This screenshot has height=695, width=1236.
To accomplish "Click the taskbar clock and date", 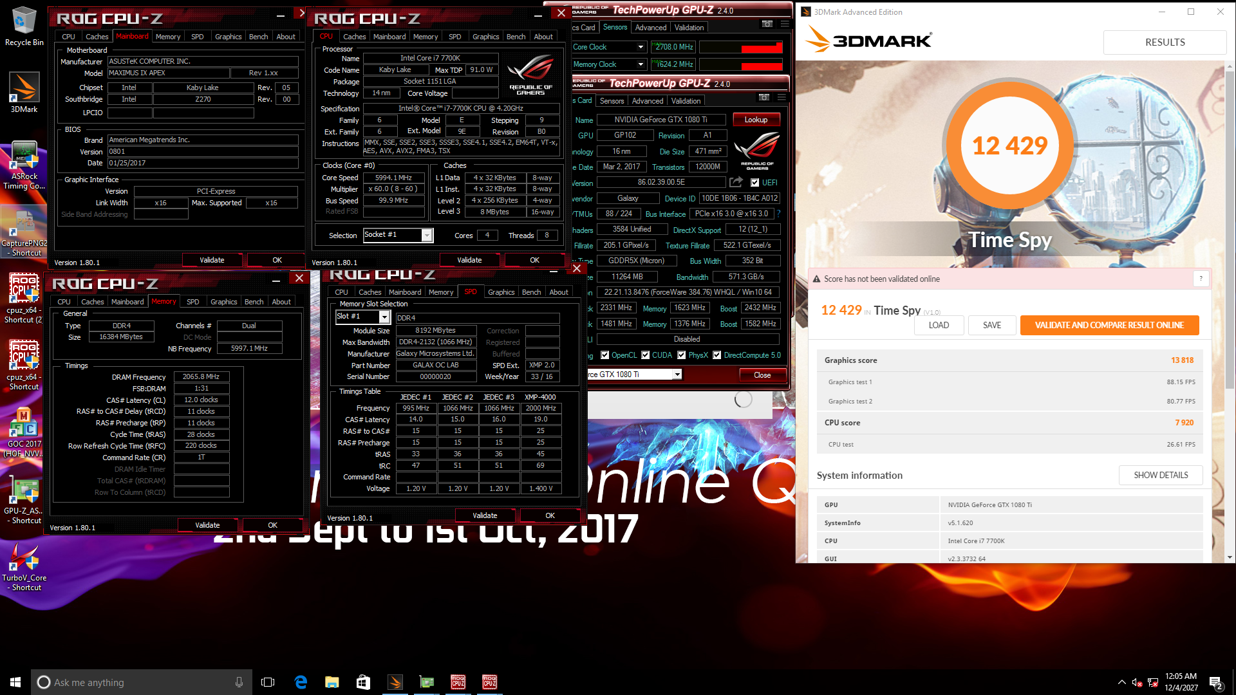I will [x=1181, y=682].
